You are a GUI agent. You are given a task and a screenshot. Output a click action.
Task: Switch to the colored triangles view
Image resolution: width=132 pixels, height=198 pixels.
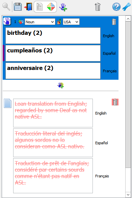[51, 7]
